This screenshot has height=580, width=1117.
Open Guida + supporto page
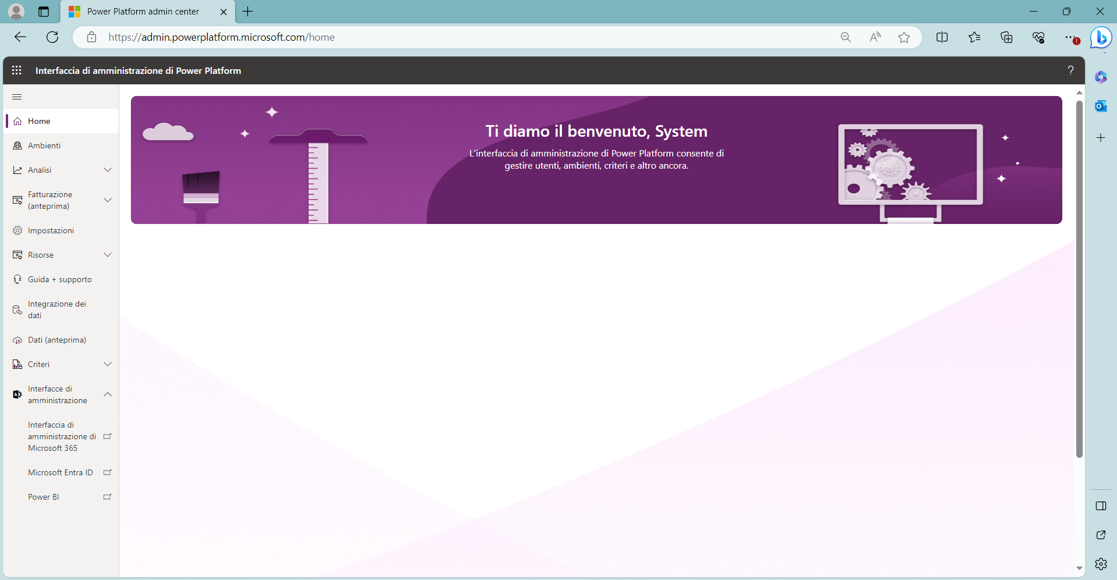tap(61, 280)
